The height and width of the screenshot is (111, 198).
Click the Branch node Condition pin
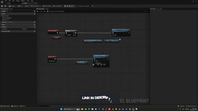pos(67,35)
